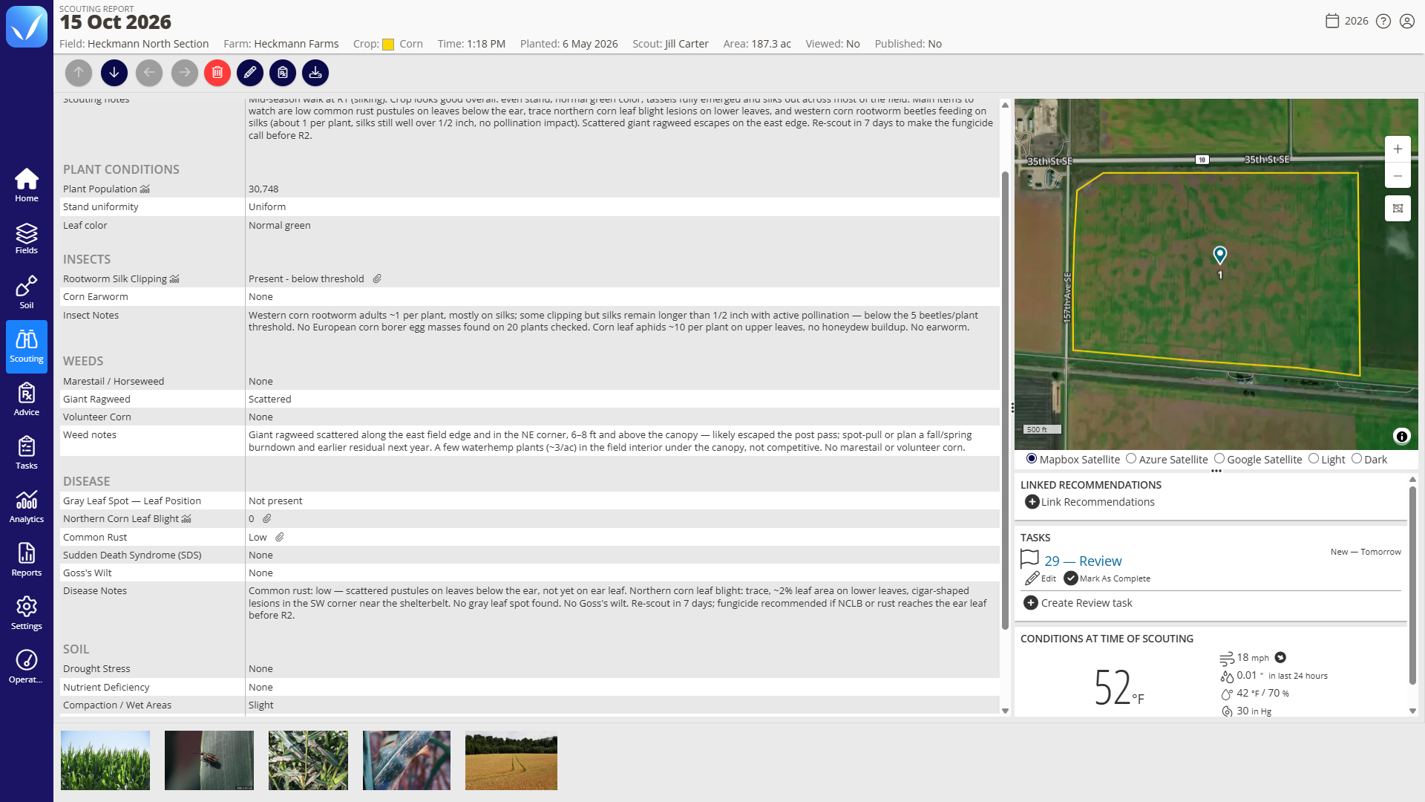Zoom out on the field map
Image resolution: width=1425 pixels, height=802 pixels.
tap(1398, 176)
